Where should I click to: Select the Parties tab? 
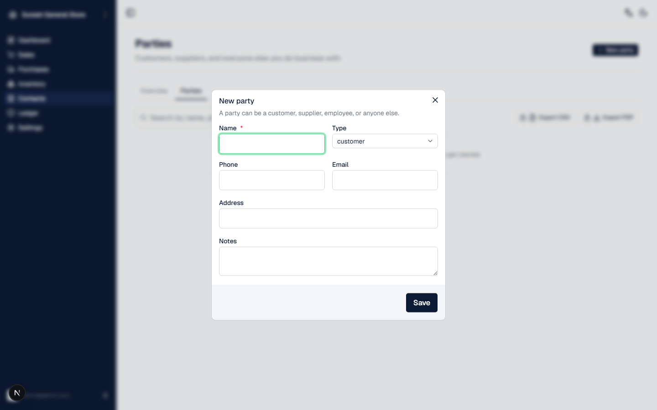(x=191, y=91)
